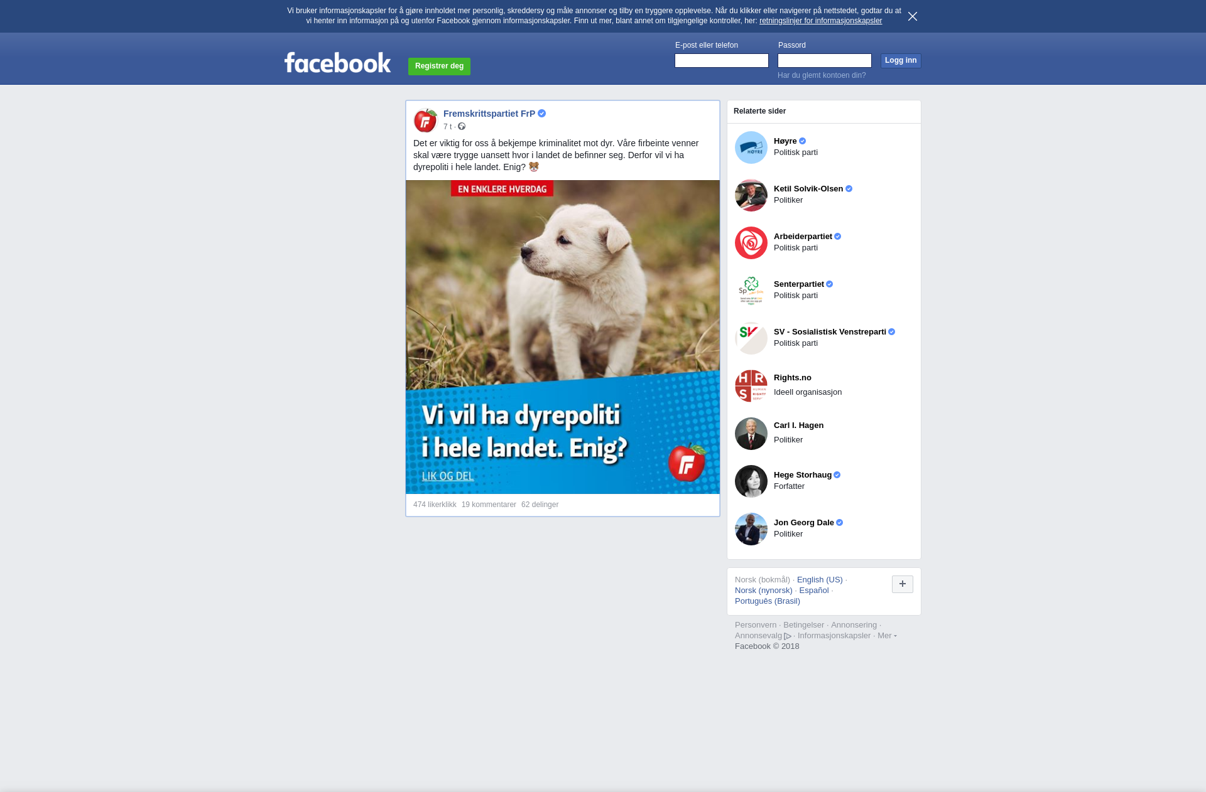Open the retningslinjer for informasjonskapsler link
Viewport: 1206px width, 792px height.
tap(820, 21)
